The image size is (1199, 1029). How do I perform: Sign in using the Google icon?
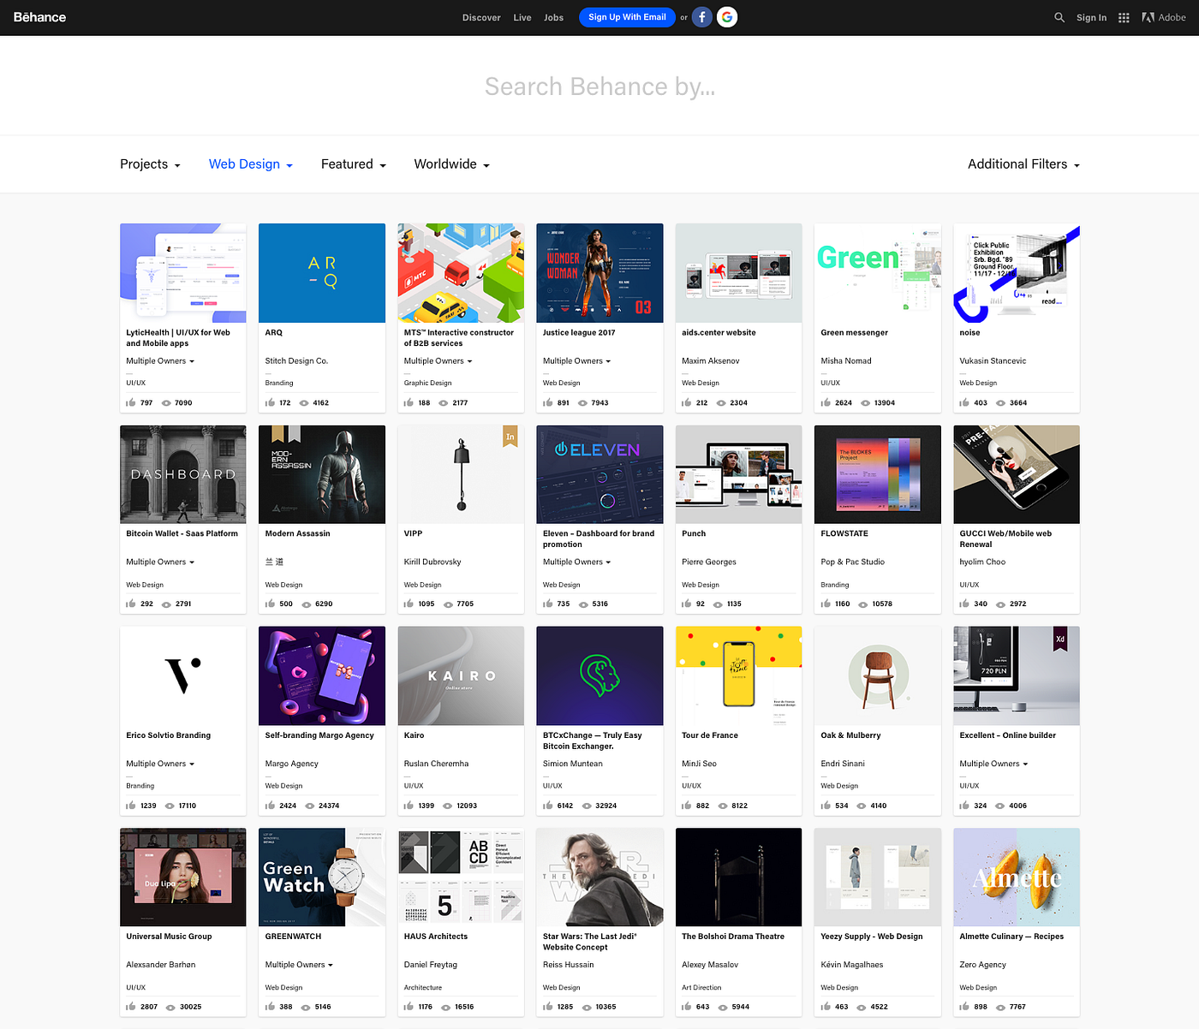pos(726,17)
